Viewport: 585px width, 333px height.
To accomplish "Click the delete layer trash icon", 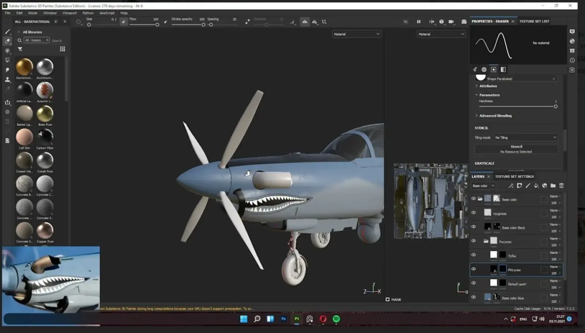I will tap(561, 186).
